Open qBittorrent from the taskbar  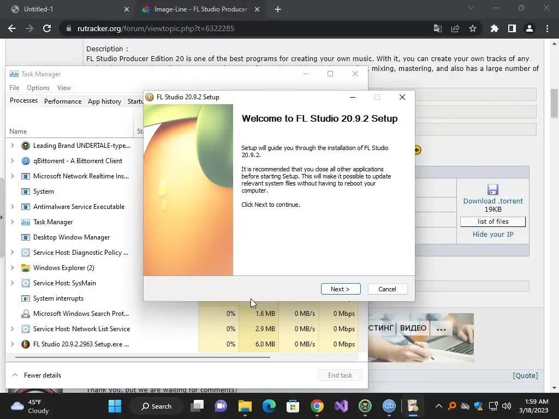(x=389, y=406)
